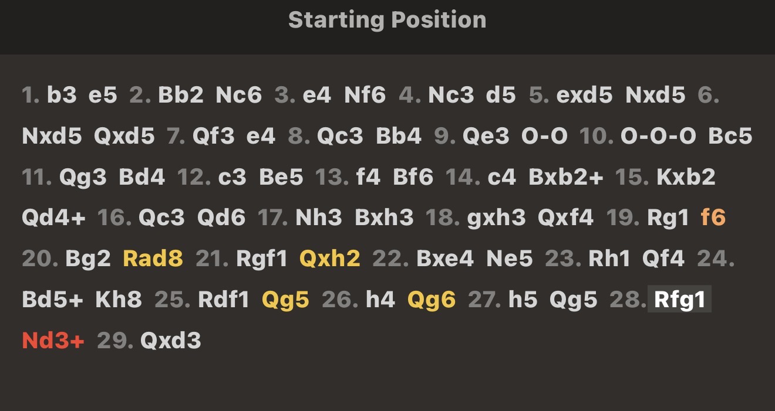
Task: Select the move Bxe4
Action: pos(444,259)
